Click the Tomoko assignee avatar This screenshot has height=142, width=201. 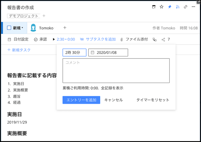(x=33, y=28)
